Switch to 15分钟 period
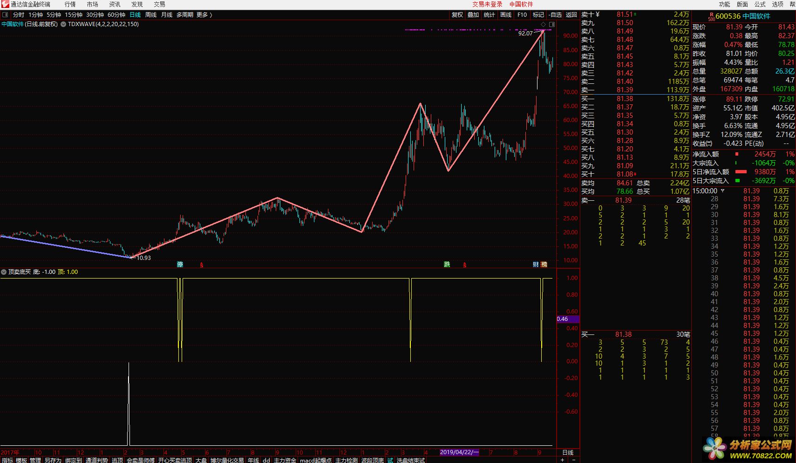This screenshot has height=463, width=796. 74,15
